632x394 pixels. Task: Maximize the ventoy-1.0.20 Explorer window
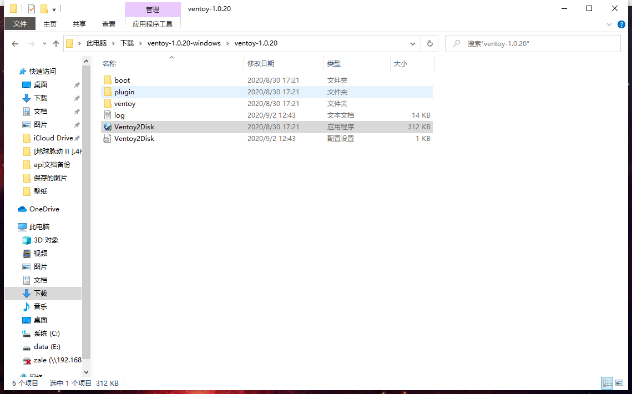point(589,8)
